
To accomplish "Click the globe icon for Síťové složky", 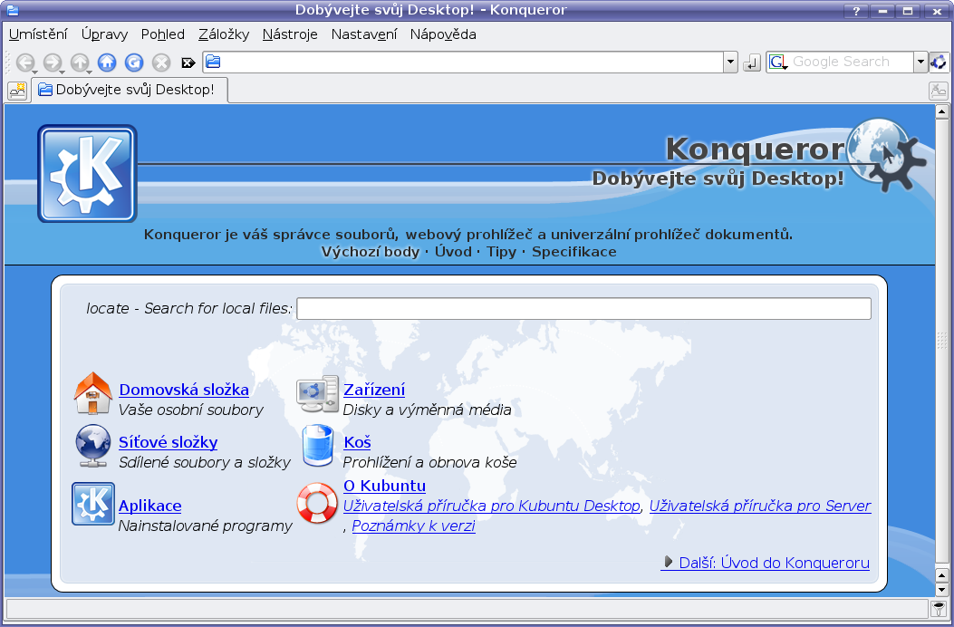I will click(93, 446).
